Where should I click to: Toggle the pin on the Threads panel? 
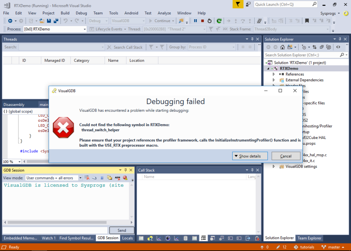click(252, 39)
